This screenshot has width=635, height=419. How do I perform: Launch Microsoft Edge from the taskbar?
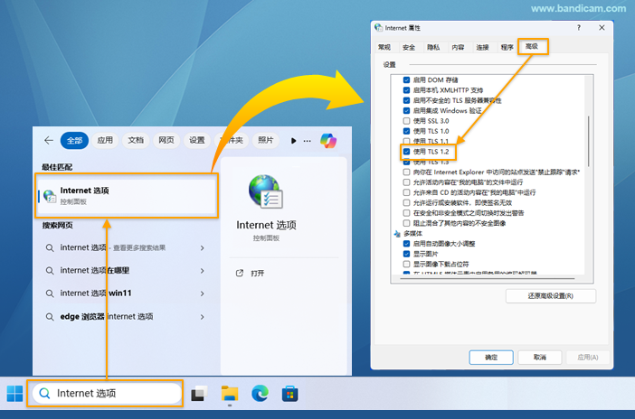260,393
